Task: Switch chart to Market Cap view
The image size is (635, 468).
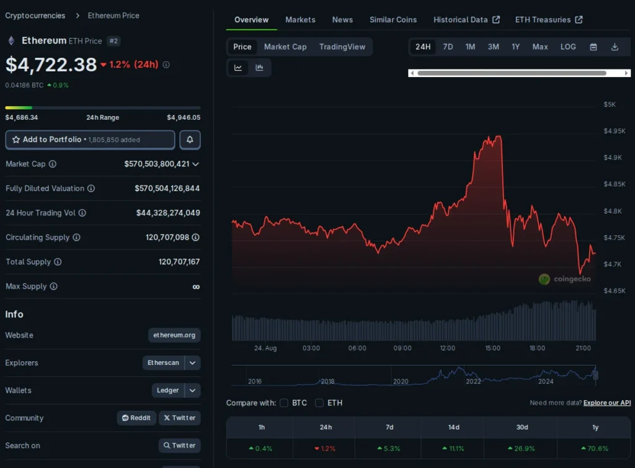Action: point(285,47)
